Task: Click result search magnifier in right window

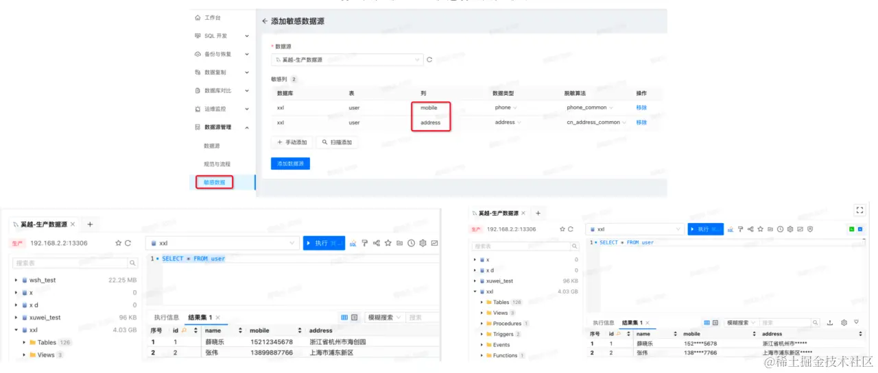Action: click(814, 322)
